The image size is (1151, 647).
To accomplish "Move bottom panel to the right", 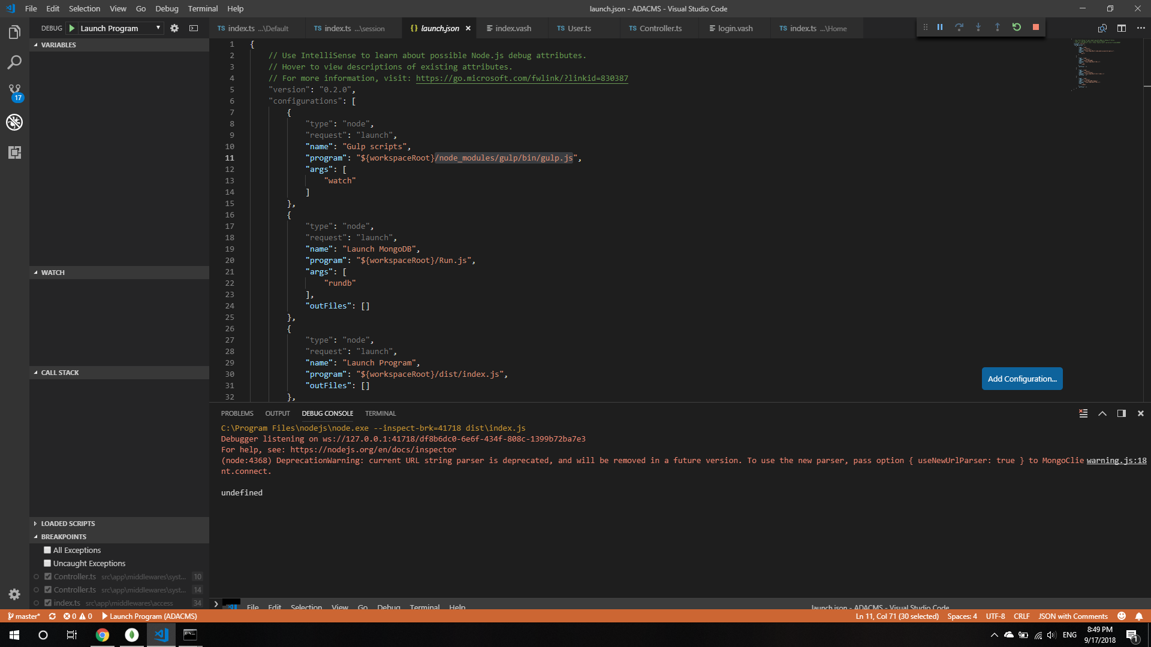I will coord(1122,413).
